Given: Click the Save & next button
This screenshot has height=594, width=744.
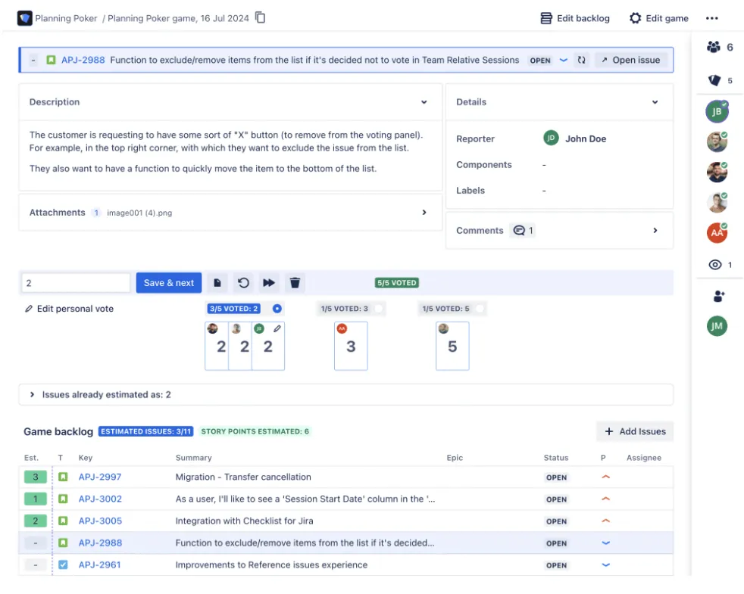Looking at the screenshot, I should point(169,283).
